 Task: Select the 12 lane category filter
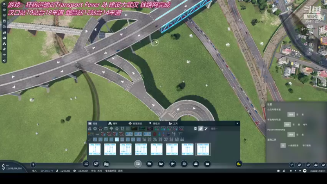click(122, 129)
